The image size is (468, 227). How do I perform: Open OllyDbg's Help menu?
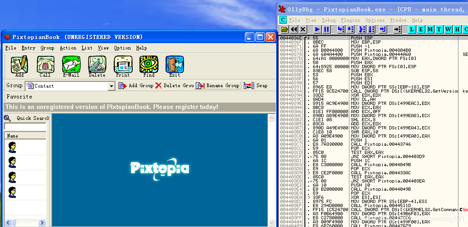[417, 20]
